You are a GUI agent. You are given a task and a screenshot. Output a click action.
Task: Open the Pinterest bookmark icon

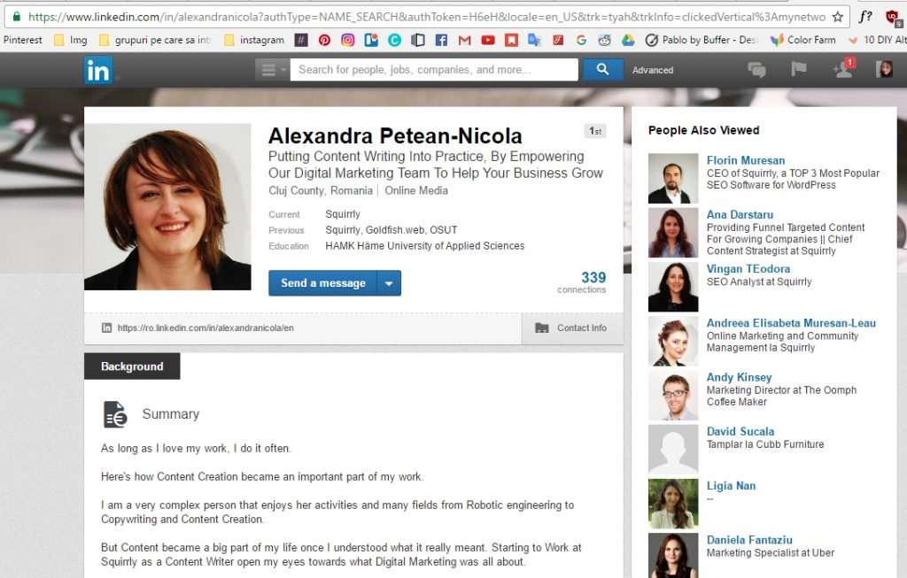(x=324, y=40)
